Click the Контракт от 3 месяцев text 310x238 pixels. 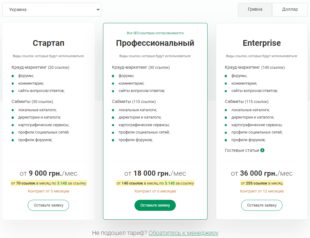point(49,191)
